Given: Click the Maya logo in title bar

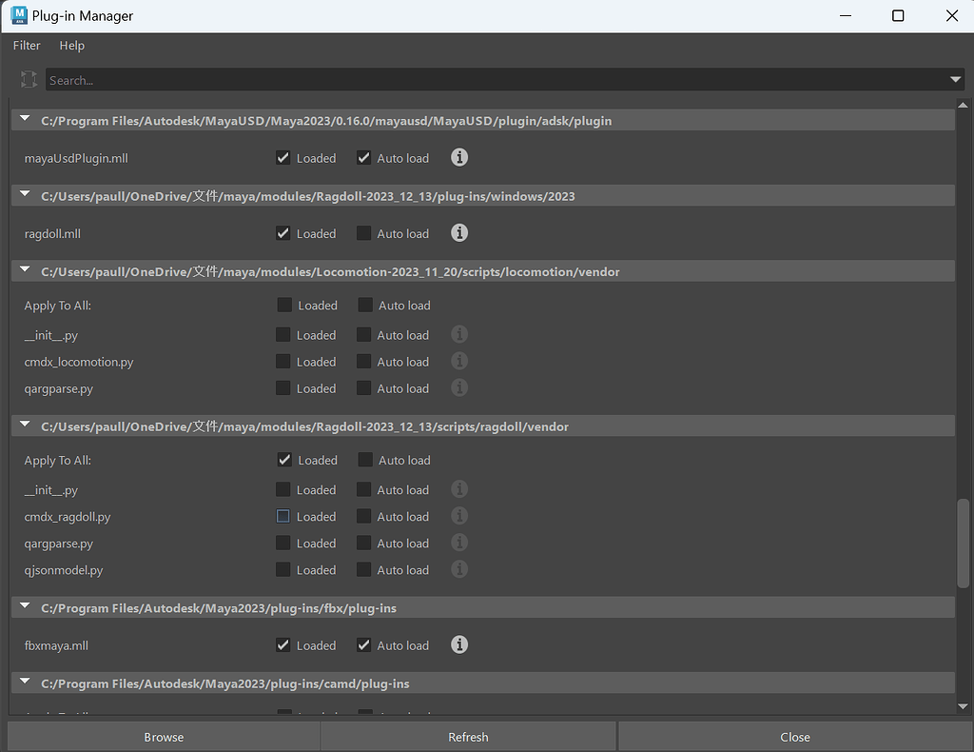Looking at the screenshot, I should [x=18, y=15].
